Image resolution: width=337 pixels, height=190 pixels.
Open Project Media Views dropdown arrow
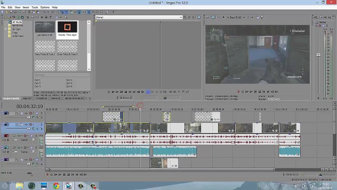(61, 17)
